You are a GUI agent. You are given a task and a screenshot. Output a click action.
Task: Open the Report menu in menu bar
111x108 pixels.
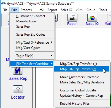pyautogui.click(x=52, y=10)
